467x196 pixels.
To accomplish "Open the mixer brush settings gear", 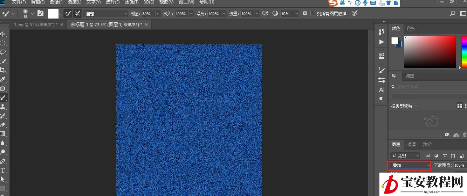I will pyautogui.click(x=305, y=13).
